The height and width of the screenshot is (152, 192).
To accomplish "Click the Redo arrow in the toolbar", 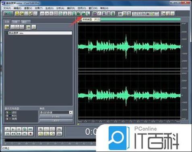I will tap(47, 14).
